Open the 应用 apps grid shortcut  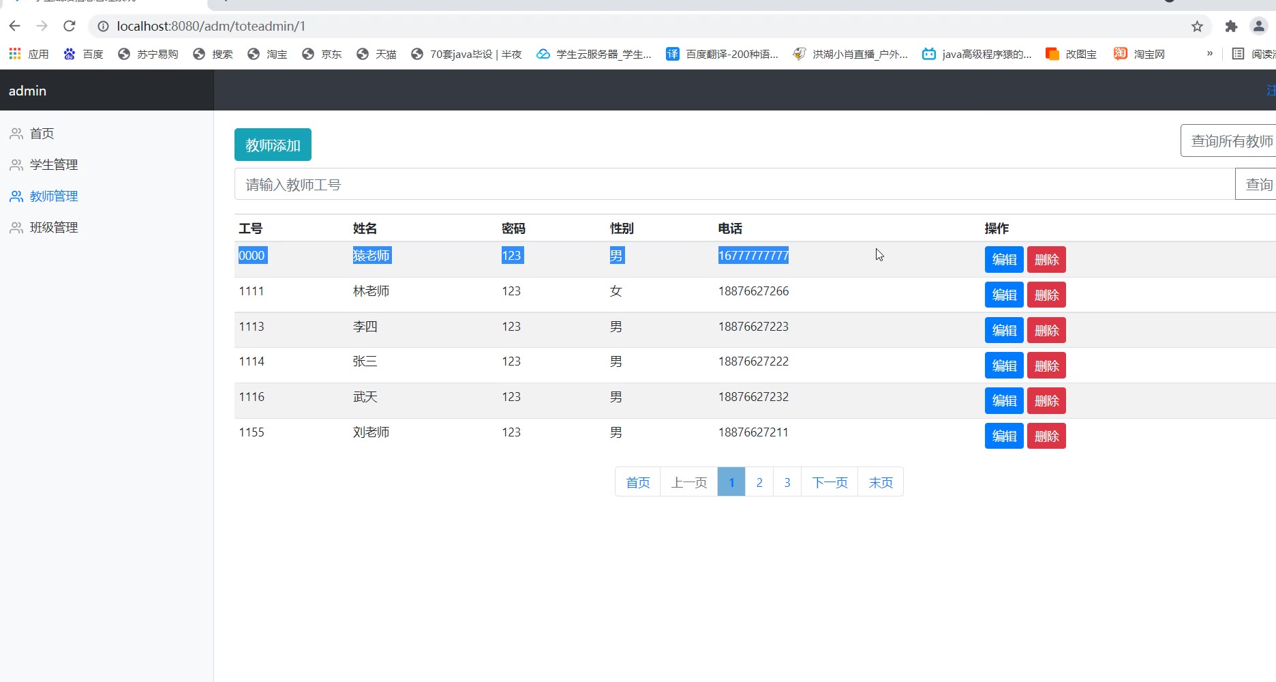point(29,54)
